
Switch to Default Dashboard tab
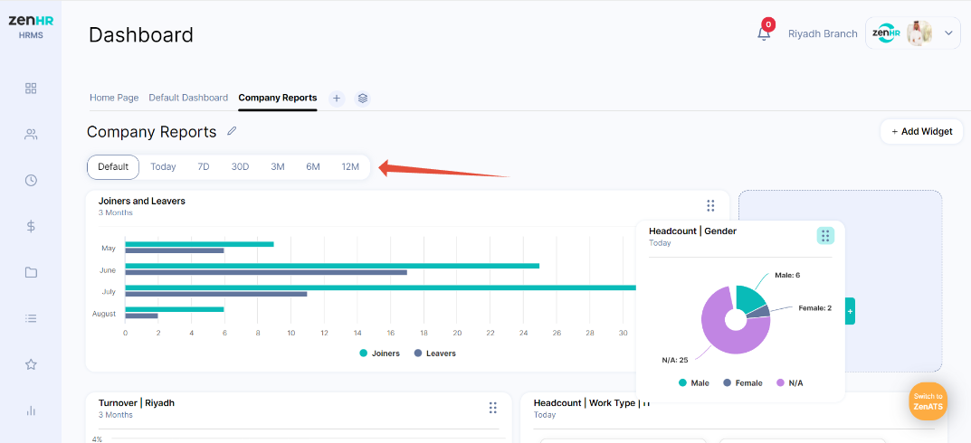[x=188, y=98]
